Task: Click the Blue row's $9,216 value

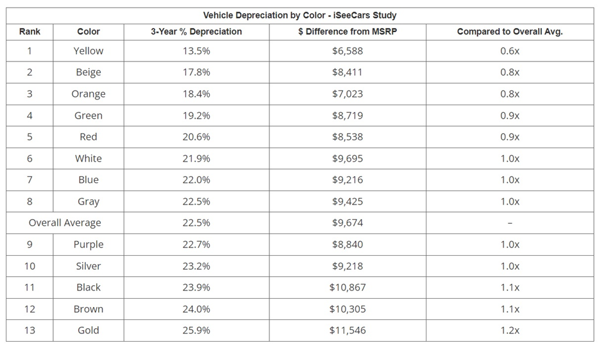Action: click(347, 179)
